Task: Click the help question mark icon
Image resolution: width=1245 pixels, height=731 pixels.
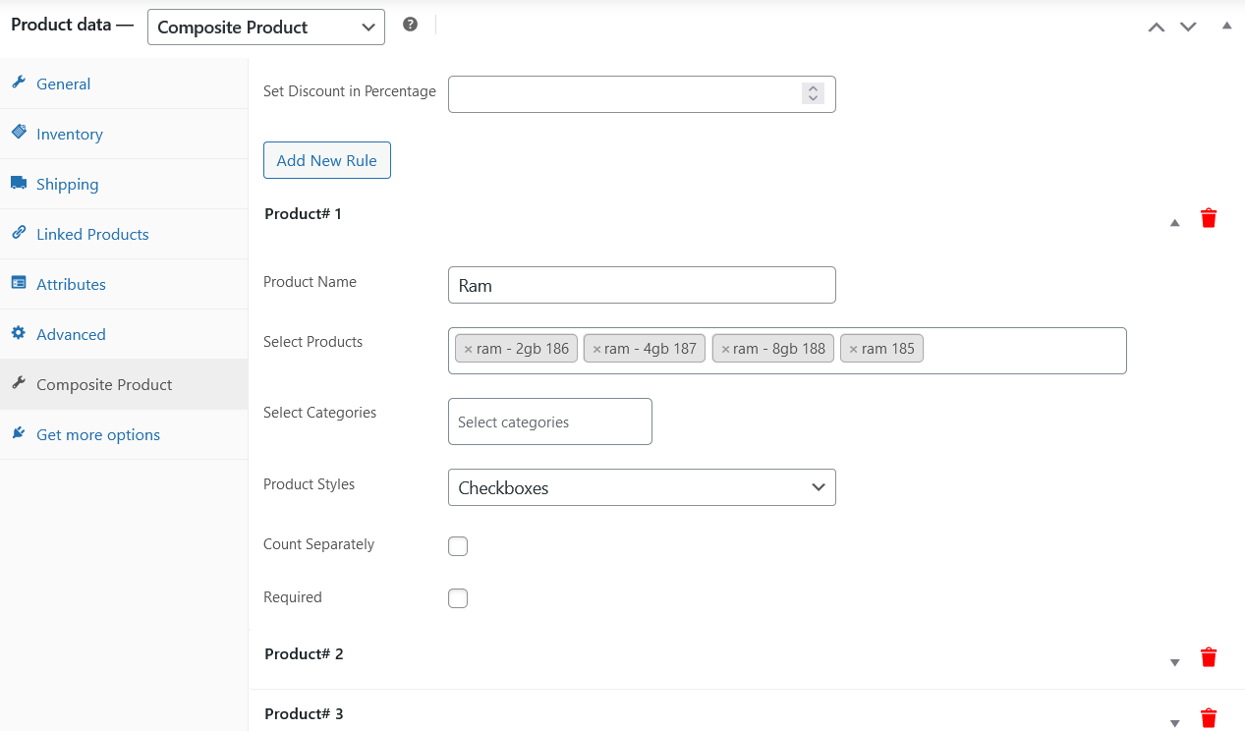Action: coord(411,25)
